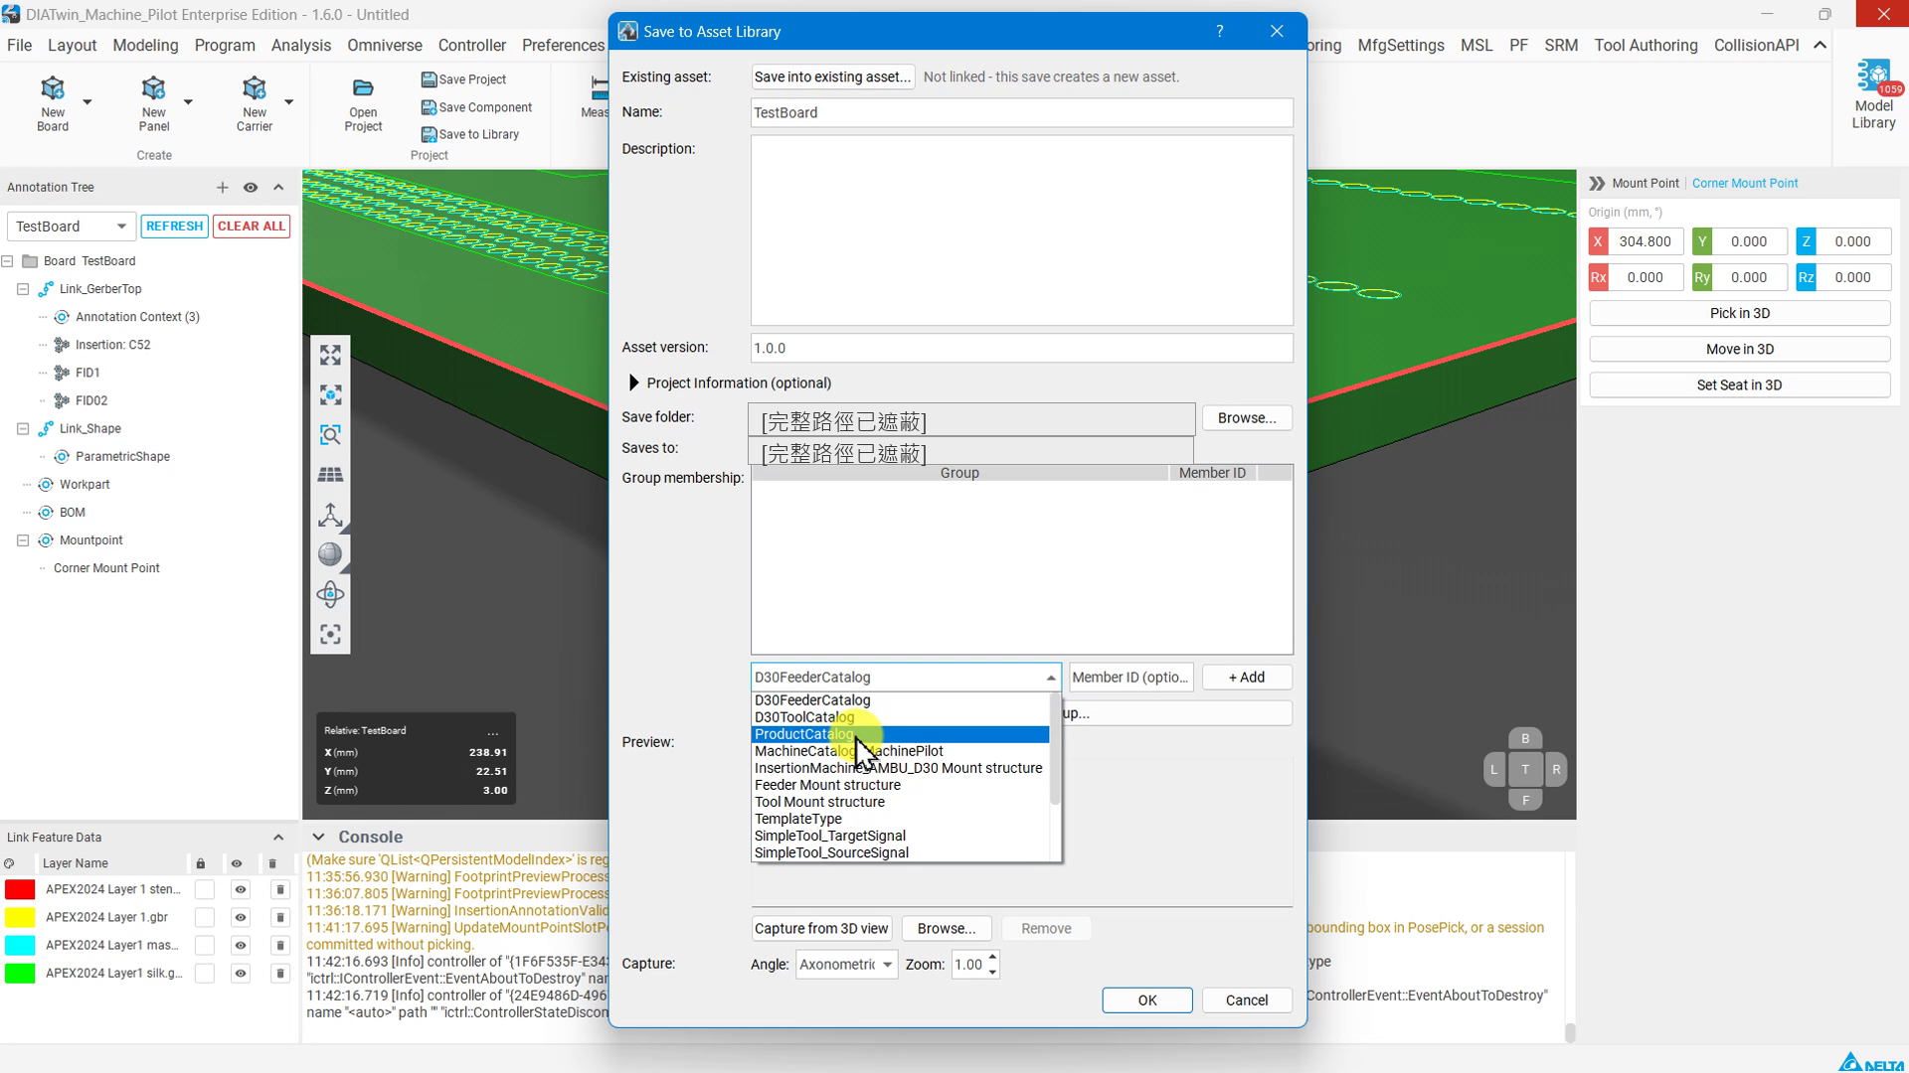Screen dimensions: 1909x1073
Task: Toggle lock checkbox for APEX2024 Layer1 mas
Action: coord(205,945)
